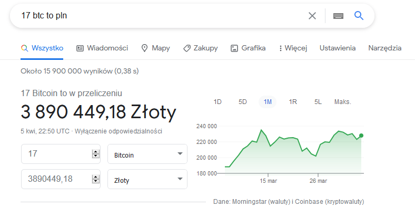This screenshot has height=218, width=415.
Task: Click the 3890449,18 amount field
Action: (55, 180)
